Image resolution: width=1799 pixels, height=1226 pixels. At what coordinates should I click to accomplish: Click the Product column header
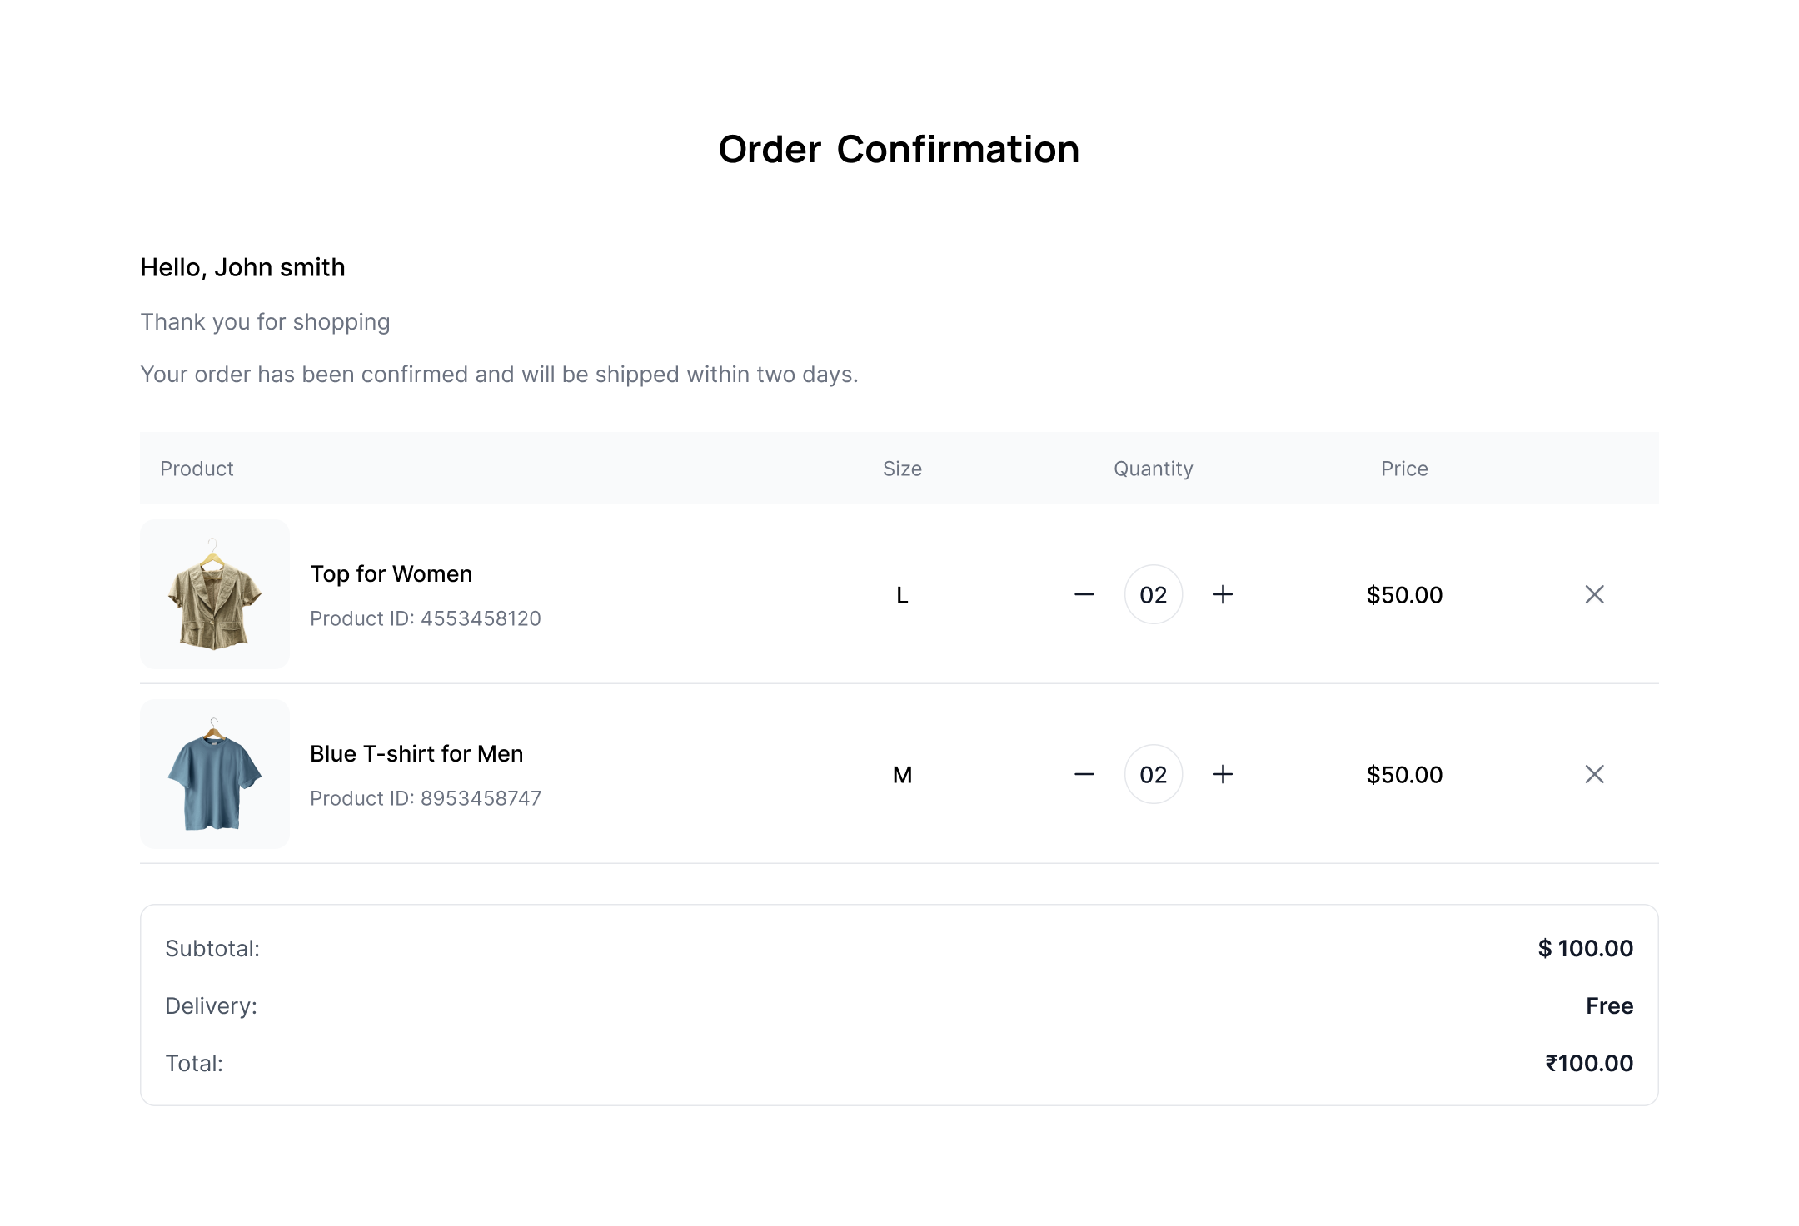[197, 469]
